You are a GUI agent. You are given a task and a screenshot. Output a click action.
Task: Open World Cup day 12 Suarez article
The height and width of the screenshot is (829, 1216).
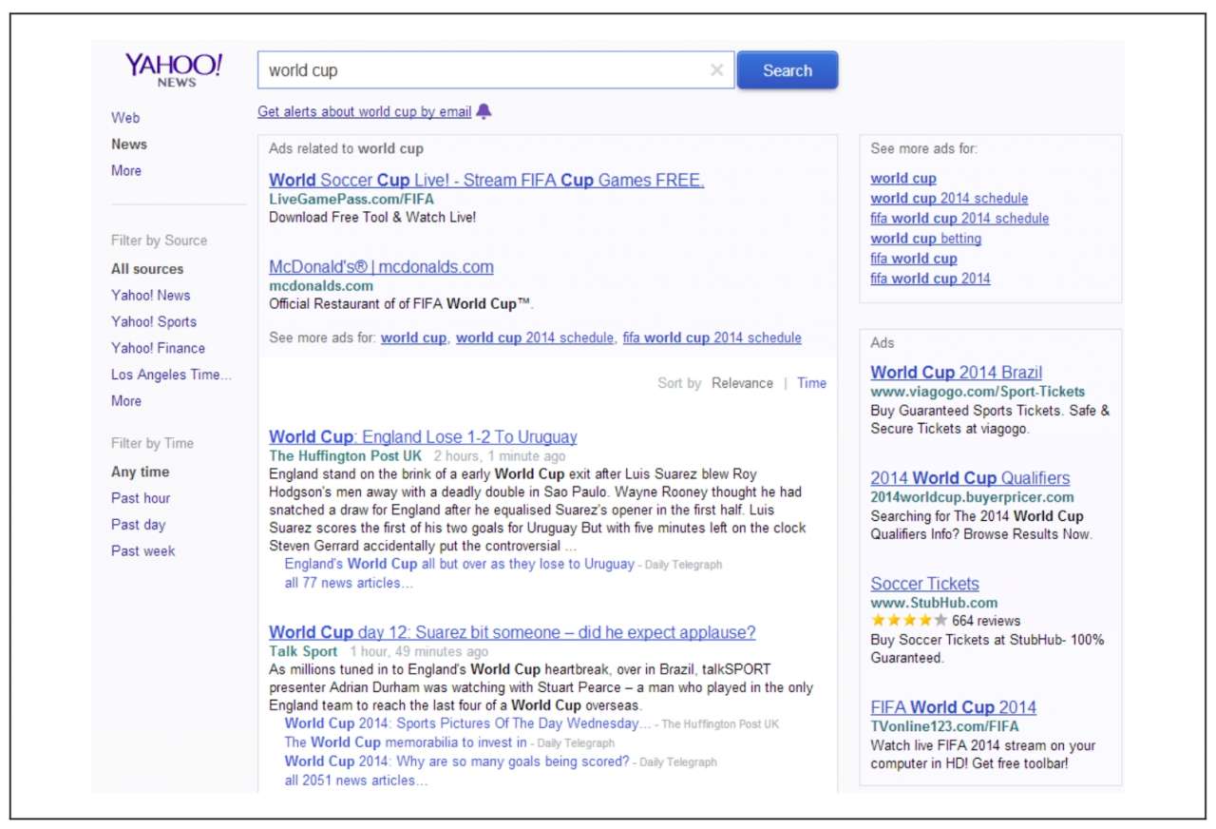pyautogui.click(x=512, y=633)
